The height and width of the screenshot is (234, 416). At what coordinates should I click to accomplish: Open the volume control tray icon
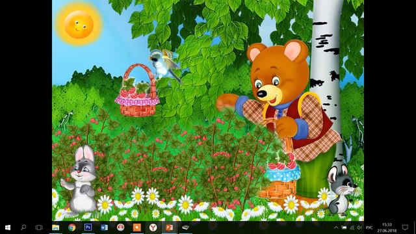[359, 227]
